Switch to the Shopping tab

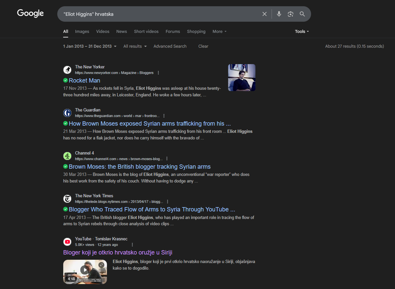pos(196,32)
